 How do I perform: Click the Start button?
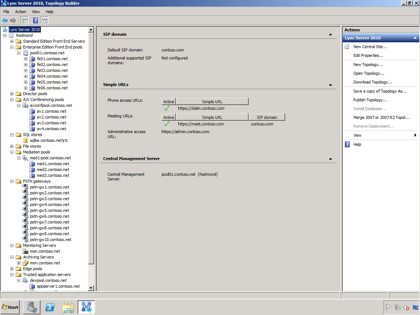point(11,307)
